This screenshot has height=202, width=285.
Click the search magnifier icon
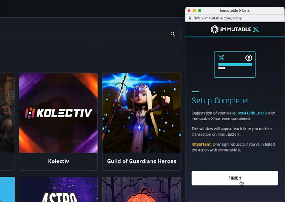tap(173, 34)
